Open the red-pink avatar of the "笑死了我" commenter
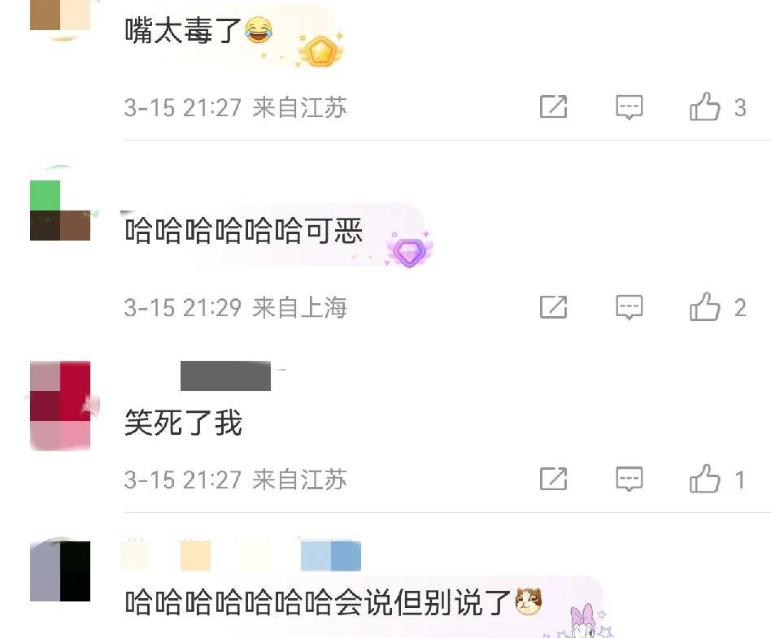The width and height of the screenshot is (771, 638). pos(60,406)
